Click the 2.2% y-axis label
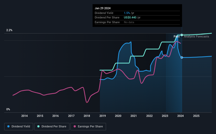Image resolution: width=216 pixels, height=134 pixels. tap(9, 30)
